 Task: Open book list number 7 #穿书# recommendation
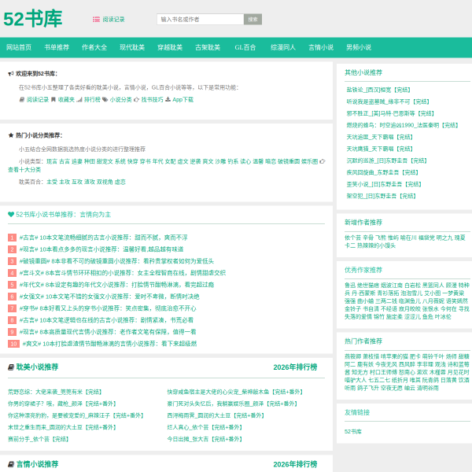point(108,308)
